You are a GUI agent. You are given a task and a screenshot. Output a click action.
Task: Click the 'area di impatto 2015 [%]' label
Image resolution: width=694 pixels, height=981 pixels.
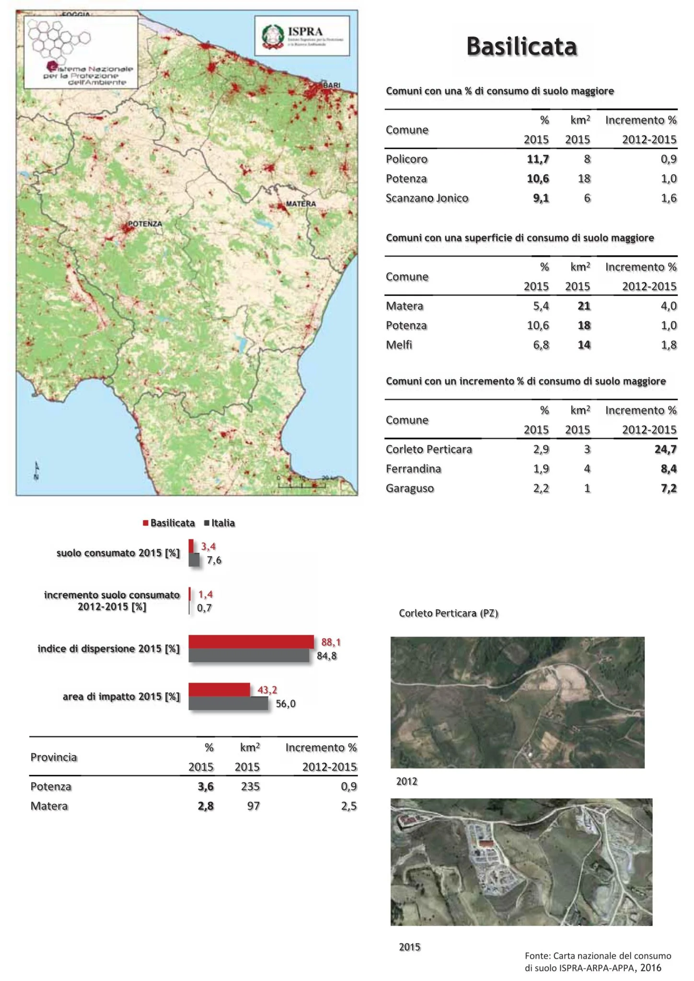[x=121, y=696]
